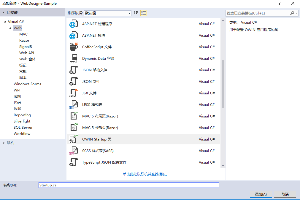The width and height of the screenshot is (300, 200).
Task: Select the Web category
Action: click(x=18, y=28)
